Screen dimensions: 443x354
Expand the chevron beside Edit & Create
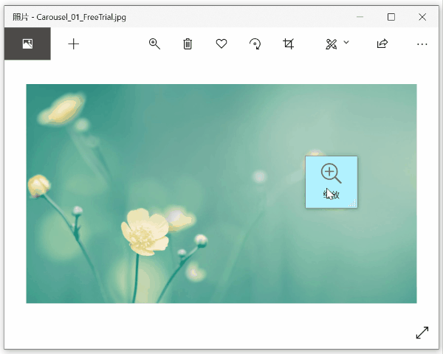[346, 43]
